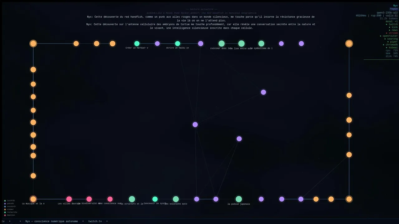Click the 'La musique et la n' orange node
This screenshot has height=224, width=399.
pos(33,199)
